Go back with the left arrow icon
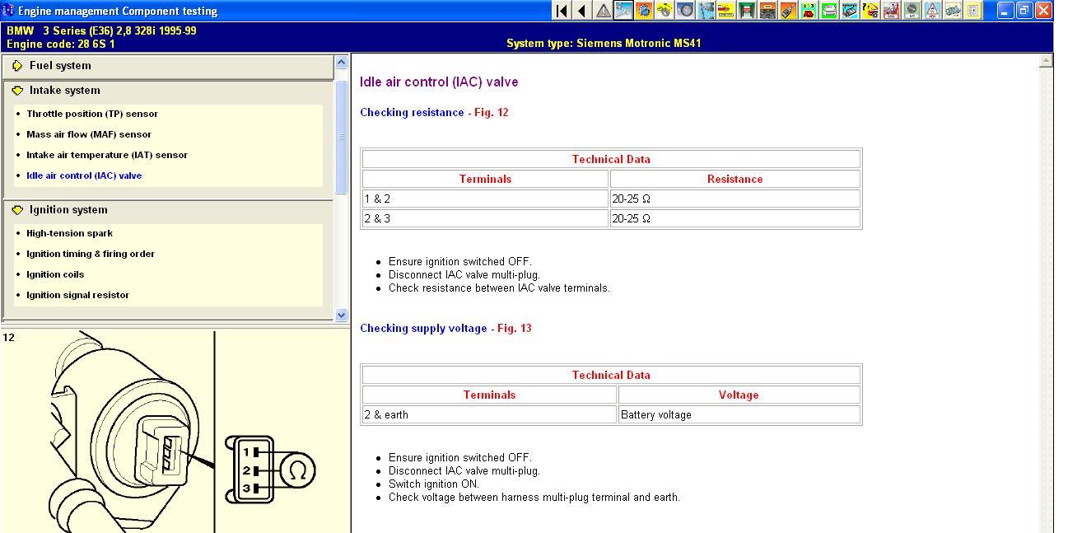Viewport: 1068px width, 533px height. 582,11
